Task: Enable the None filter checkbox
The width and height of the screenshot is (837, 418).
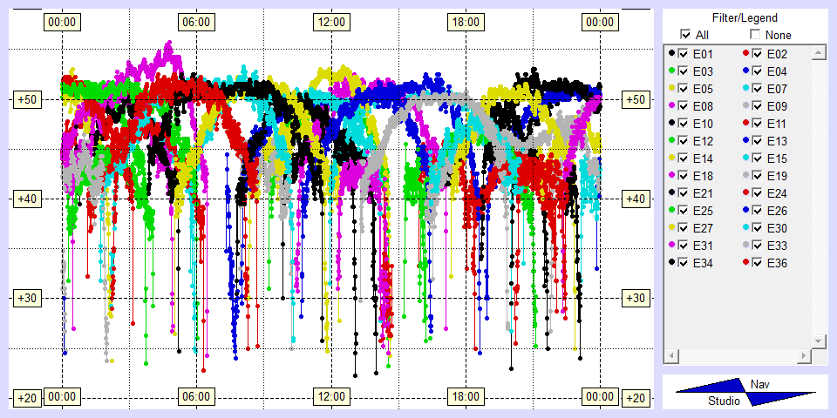Action: (x=755, y=35)
